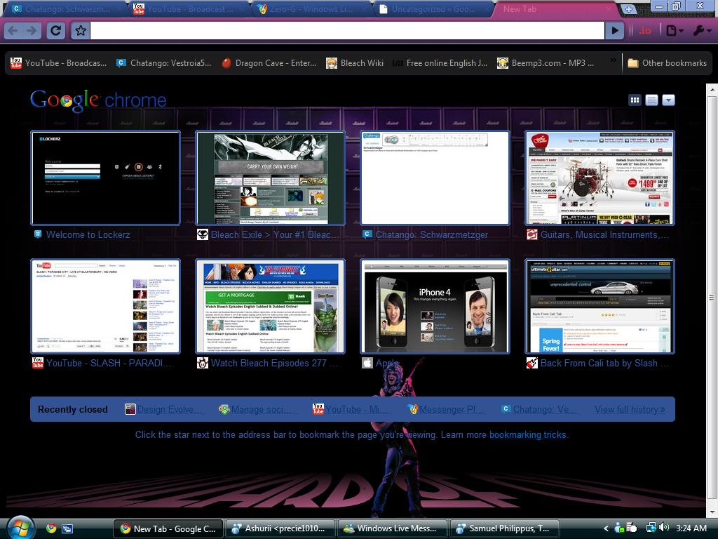
Task: Open Watch Bleach Episodes thumbnail
Action: click(270, 306)
